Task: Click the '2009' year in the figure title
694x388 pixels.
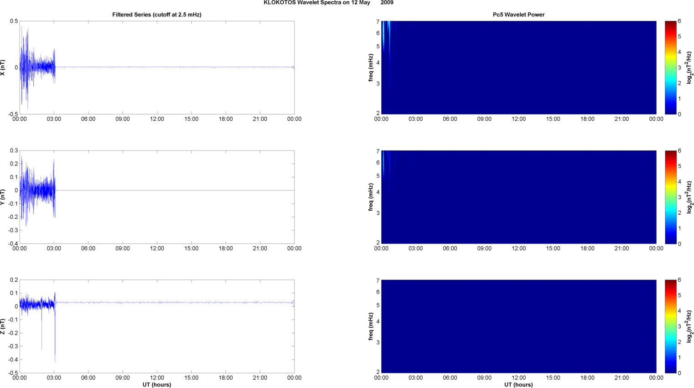Action: coord(387,3)
